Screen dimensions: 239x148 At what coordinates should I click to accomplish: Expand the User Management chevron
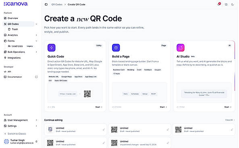(x=36, y=120)
